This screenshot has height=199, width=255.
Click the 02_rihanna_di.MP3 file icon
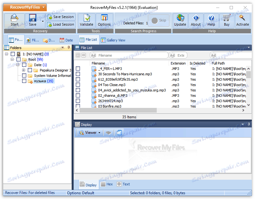click(94, 96)
